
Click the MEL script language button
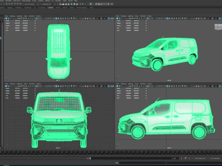pos(117,163)
